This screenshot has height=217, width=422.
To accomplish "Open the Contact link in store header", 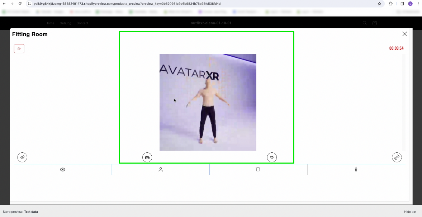I will coord(82,23).
